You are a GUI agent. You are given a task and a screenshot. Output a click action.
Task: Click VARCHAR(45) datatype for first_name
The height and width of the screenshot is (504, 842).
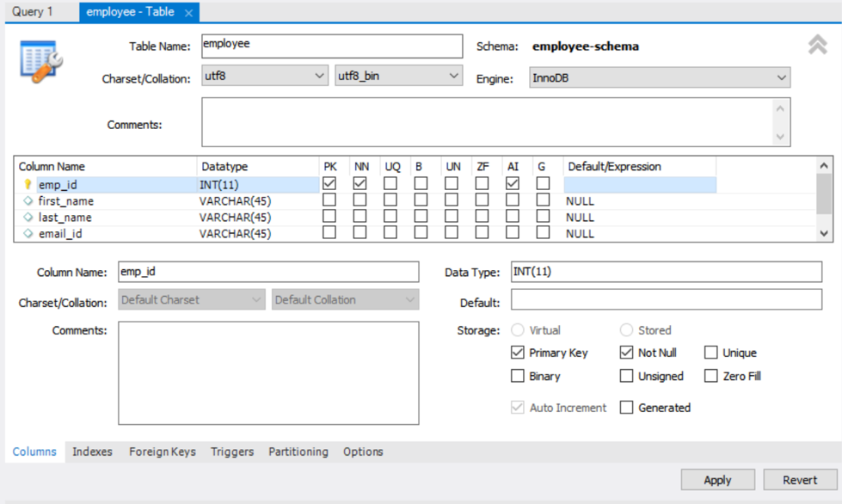click(258, 200)
